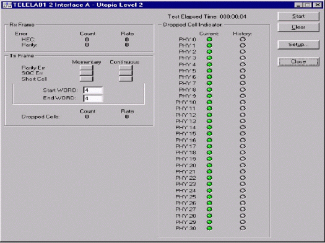Click PHY 17 current green indicator

[x=210, y=146]
